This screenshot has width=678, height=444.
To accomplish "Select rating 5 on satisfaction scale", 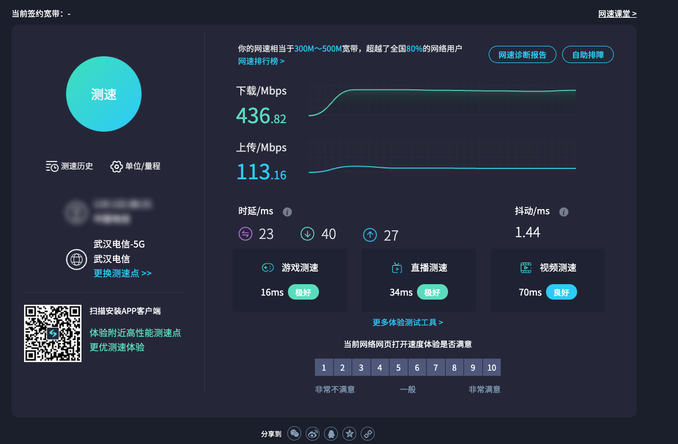I will (x=399, y=368).
